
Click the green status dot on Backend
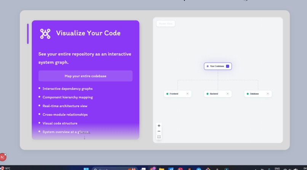208,94
